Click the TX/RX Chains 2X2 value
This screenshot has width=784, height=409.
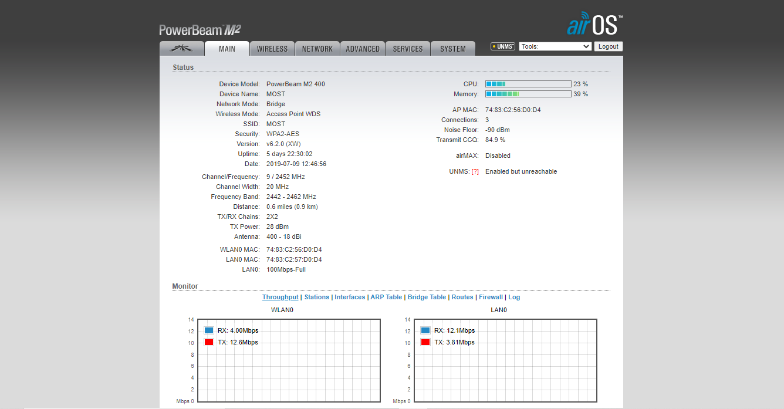(272, 217)
